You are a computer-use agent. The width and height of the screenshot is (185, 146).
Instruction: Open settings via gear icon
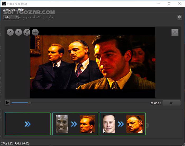[179, 17]
